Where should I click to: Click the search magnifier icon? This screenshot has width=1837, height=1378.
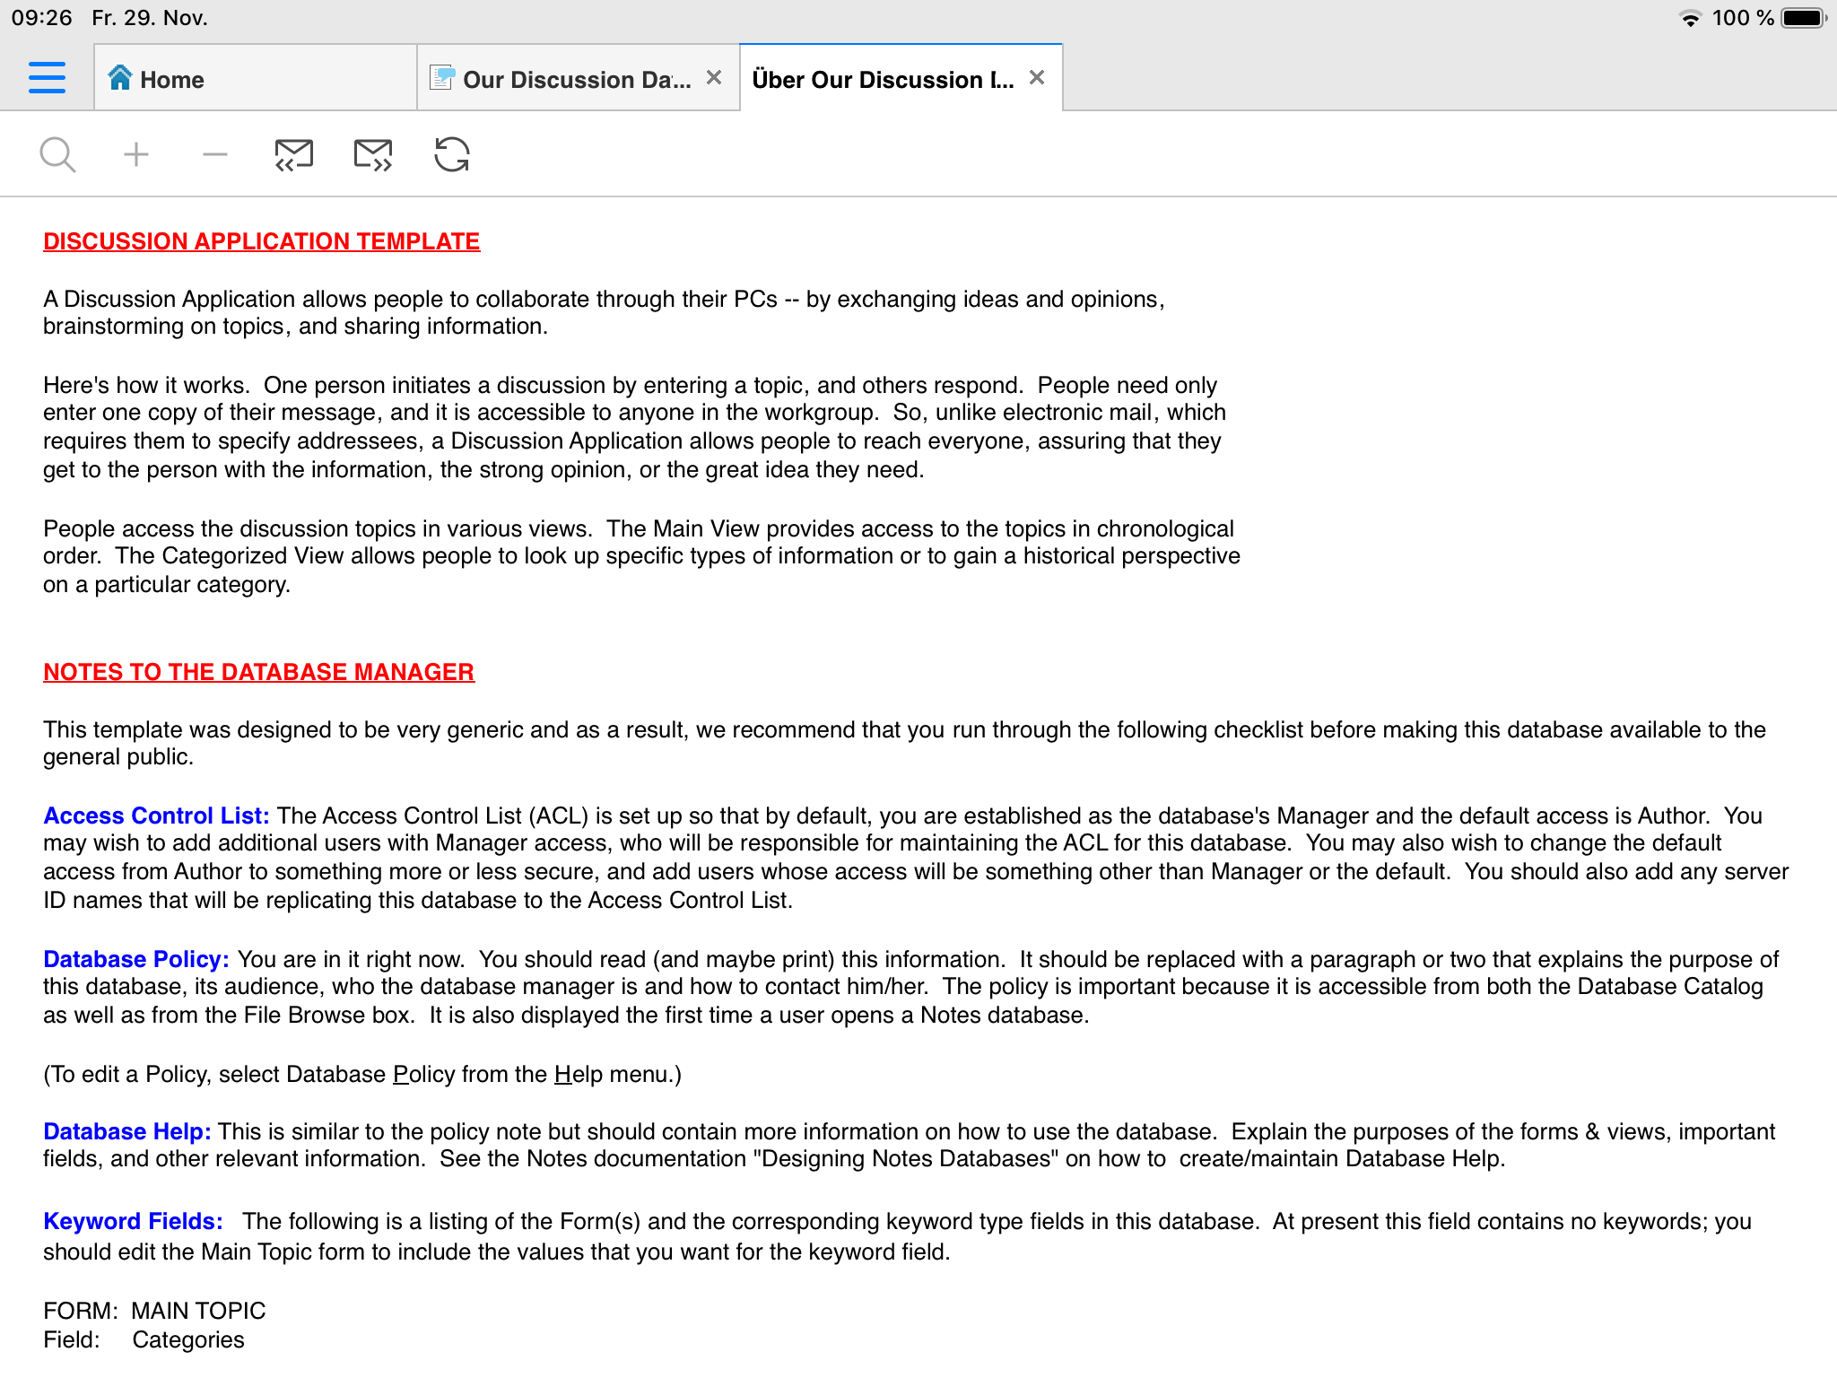click(x=57, y=155)
